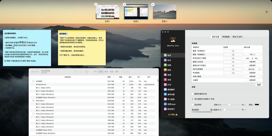Click the blue 自定便条很简单 sticky note
This screenshot has height=136, width=272.
[x=27, y=48]
